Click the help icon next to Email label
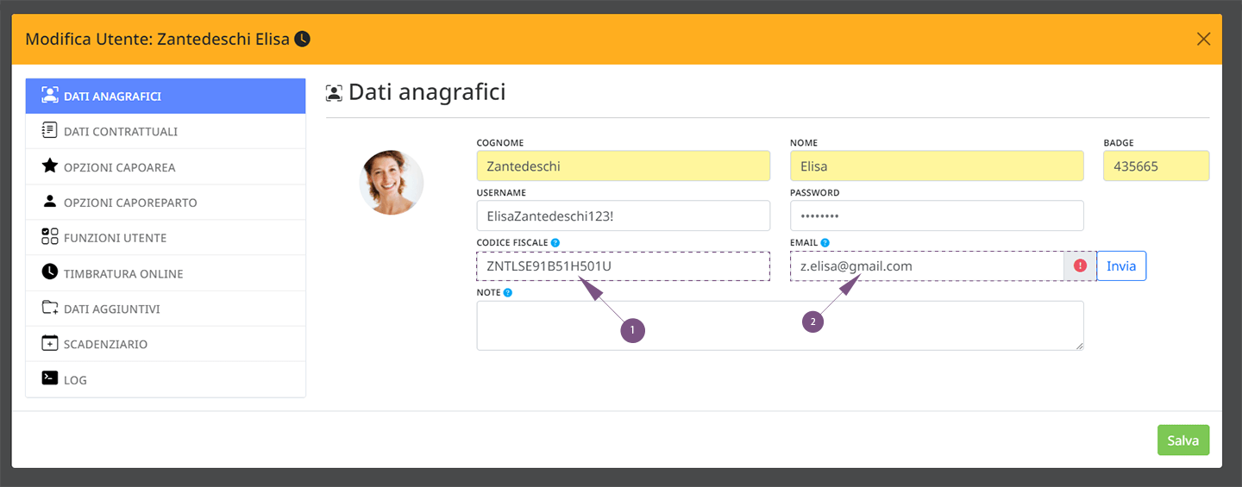Image resolution: width=1242 pixels, height=487 pixels. pyautogui.click(x=825, y=243)
